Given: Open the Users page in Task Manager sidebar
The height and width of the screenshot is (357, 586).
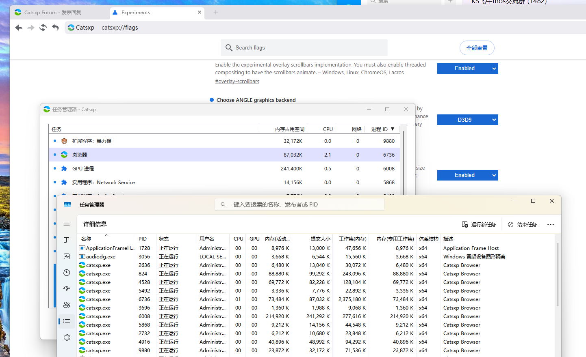Looking at the screenshot, I should [67, 305].
